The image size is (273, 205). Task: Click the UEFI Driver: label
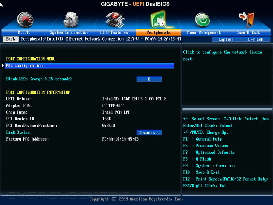(19, 99)
